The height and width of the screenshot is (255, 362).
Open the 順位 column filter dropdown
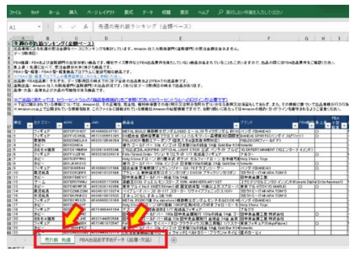click(x=30, y=125)
